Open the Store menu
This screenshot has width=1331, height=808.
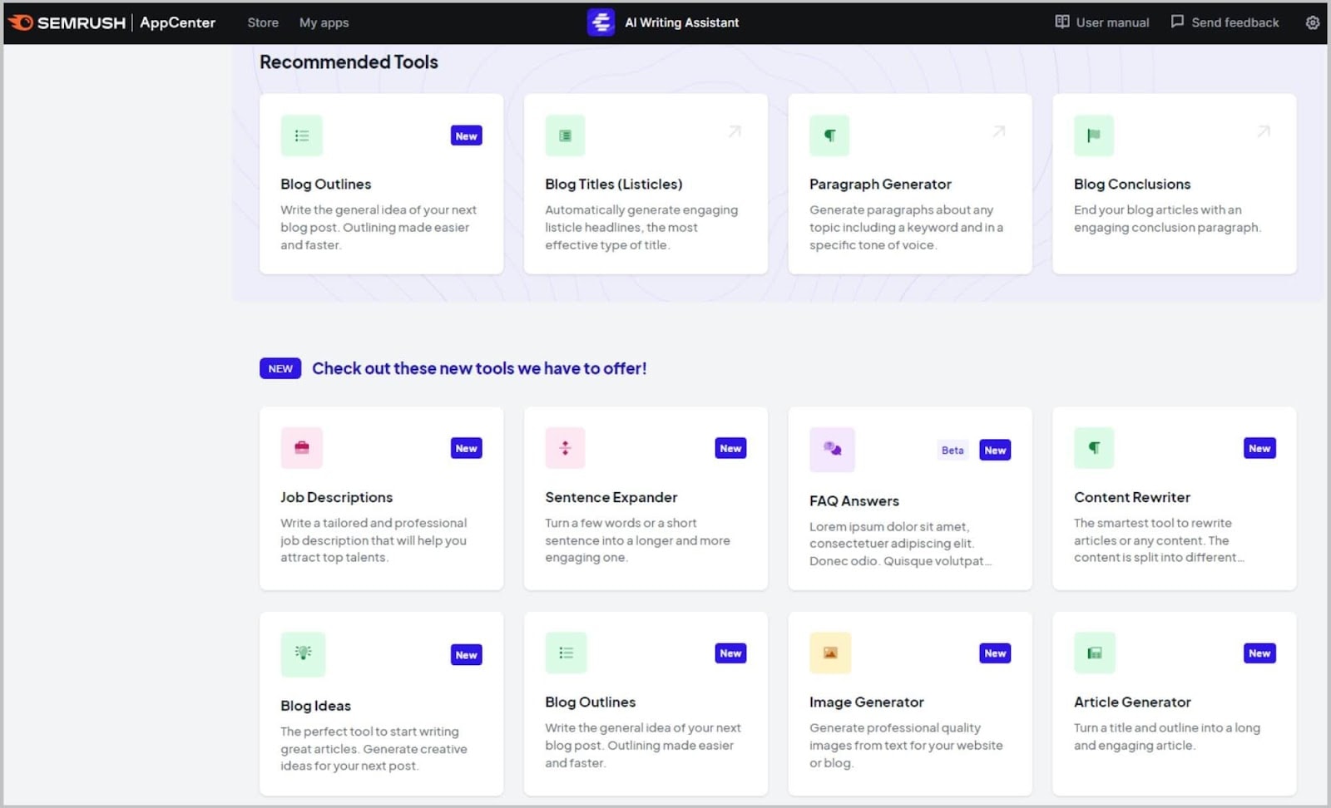pyautogui.click(x=262, y=22)
